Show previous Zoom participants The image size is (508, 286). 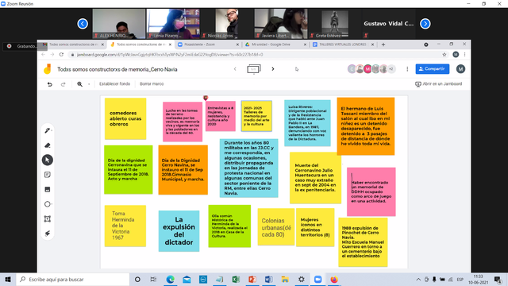click(83, 24)
